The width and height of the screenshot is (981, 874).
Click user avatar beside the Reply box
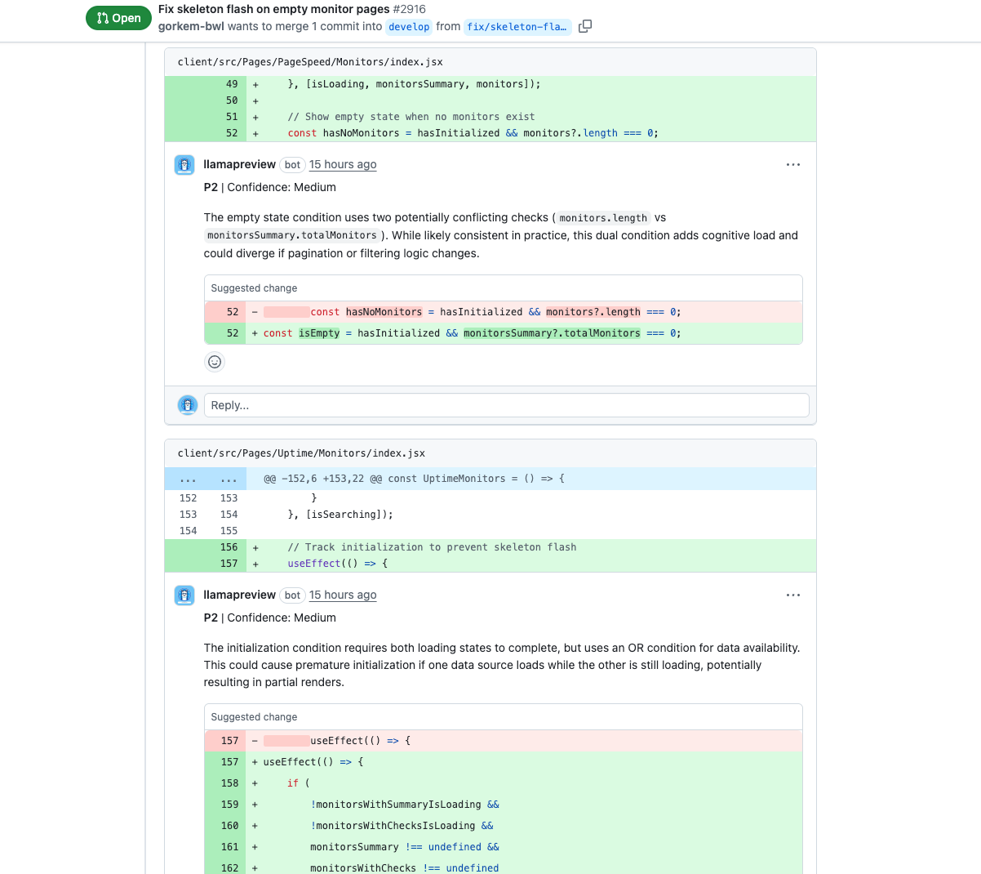[x=188, y=405]
